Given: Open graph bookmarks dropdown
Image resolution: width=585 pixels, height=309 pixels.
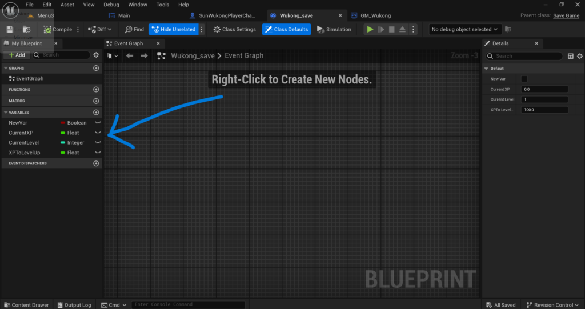Looking at the screenshot, I should (113, 55).
